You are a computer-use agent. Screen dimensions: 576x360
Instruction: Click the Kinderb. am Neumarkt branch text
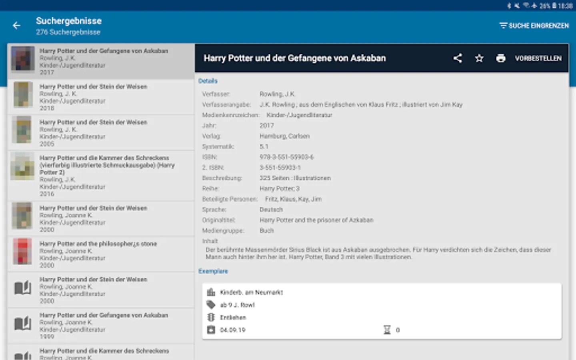251,292
